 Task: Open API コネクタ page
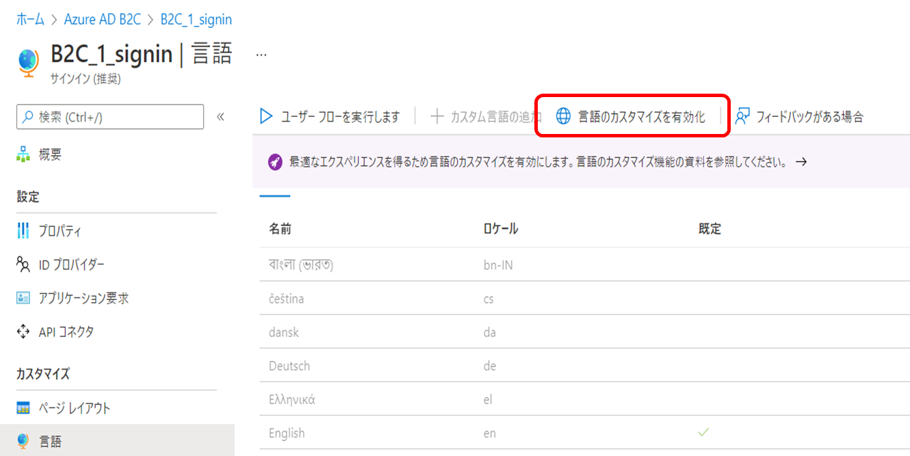click(66, 332)
